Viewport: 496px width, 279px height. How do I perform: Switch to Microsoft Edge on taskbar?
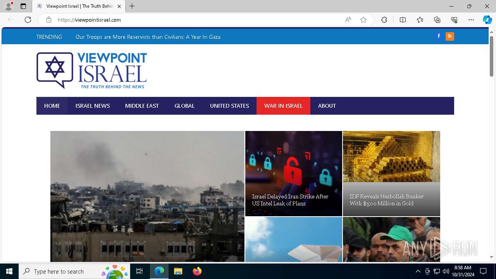click(159, 271)
